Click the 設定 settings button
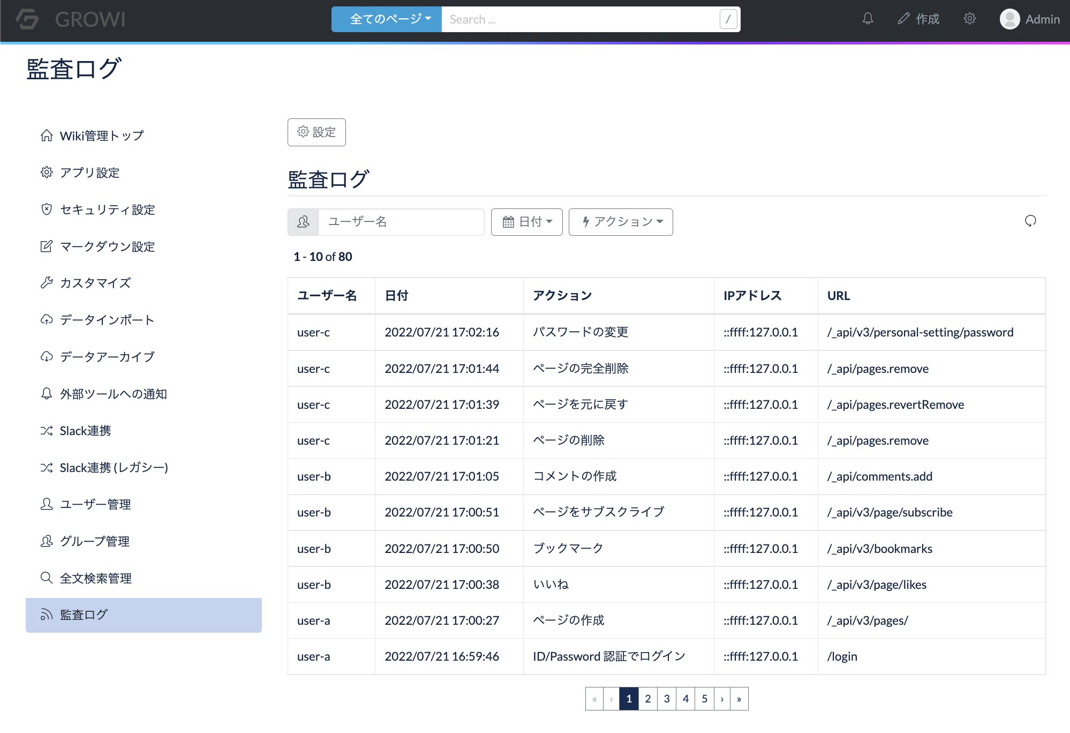1070x733 pixels. (317, 132)
